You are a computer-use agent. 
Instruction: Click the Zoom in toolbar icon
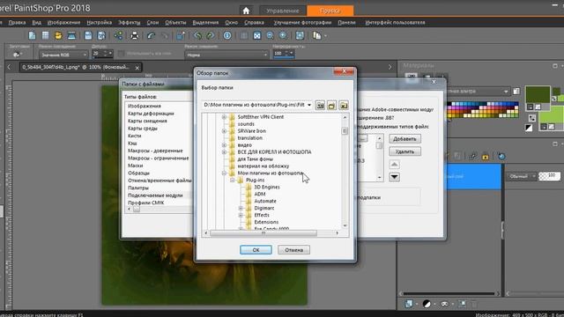click(284, 35)
